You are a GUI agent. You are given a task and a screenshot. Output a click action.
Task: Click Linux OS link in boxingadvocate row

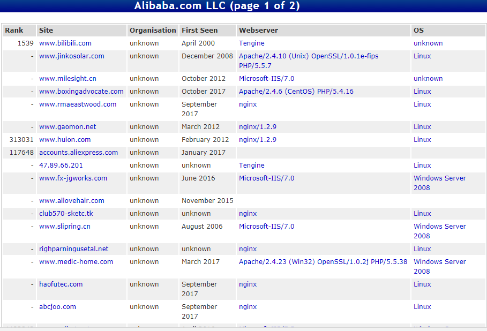click(x=422, y=92)
